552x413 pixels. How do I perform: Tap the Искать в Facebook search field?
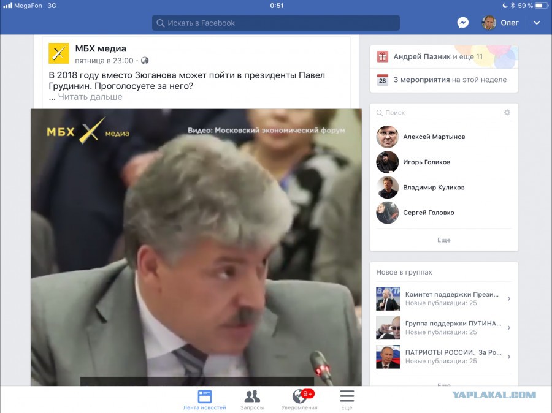coord(275,23)
